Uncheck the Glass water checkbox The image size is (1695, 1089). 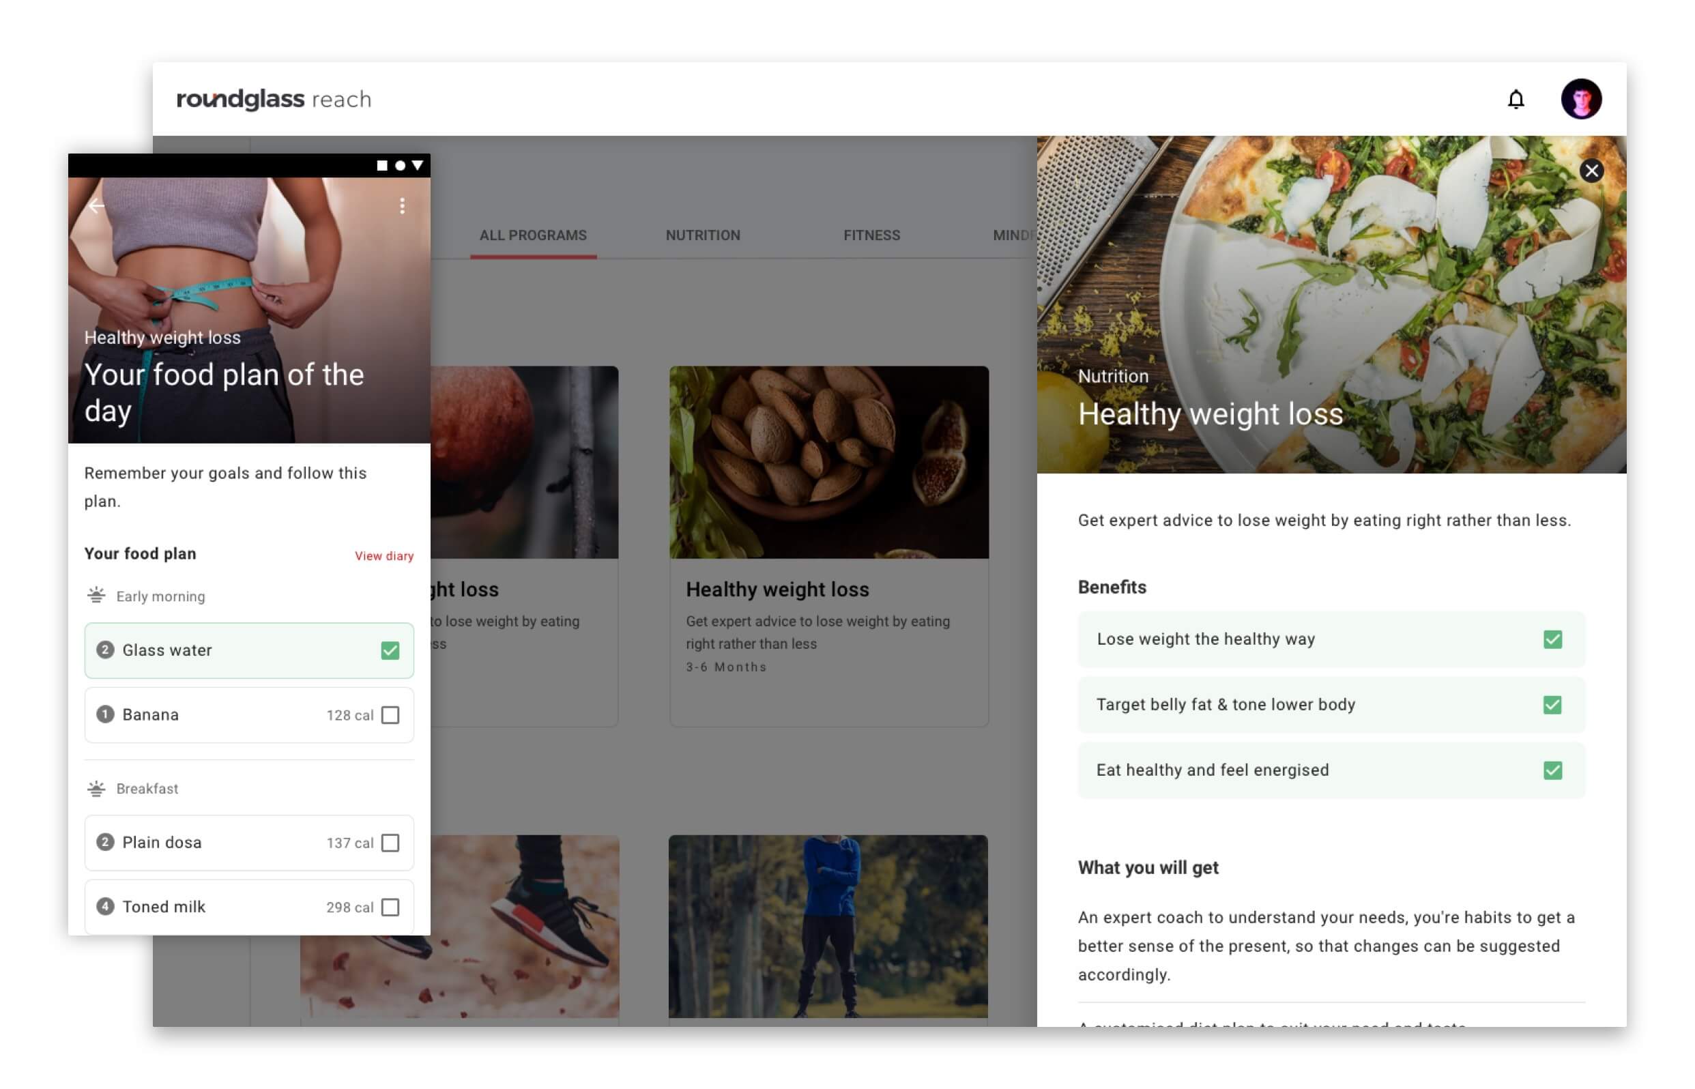pyautogui.click(x=390, y=650)
